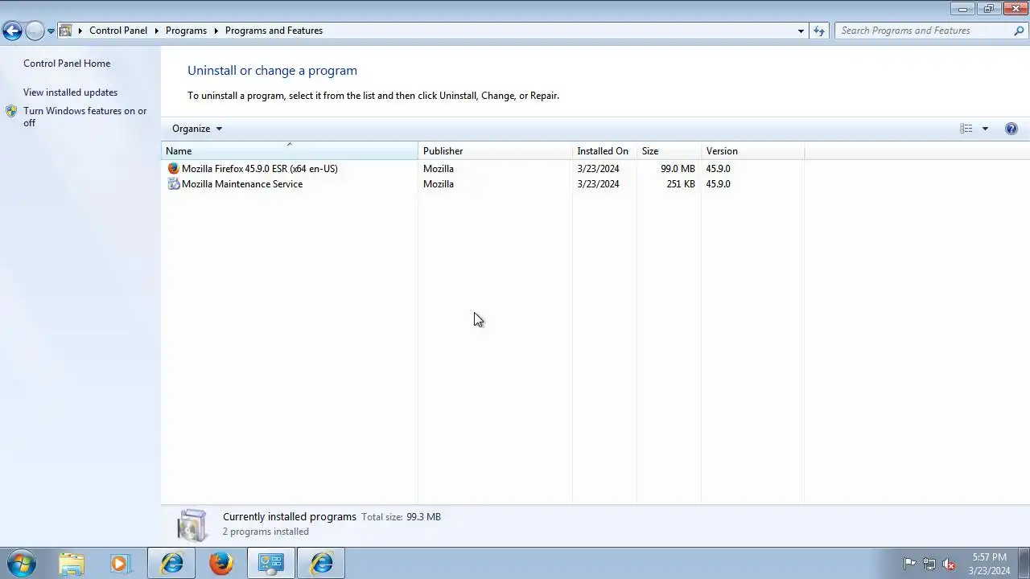
Task: Click the shield icon beside Windows features
Action: (11, 112)
